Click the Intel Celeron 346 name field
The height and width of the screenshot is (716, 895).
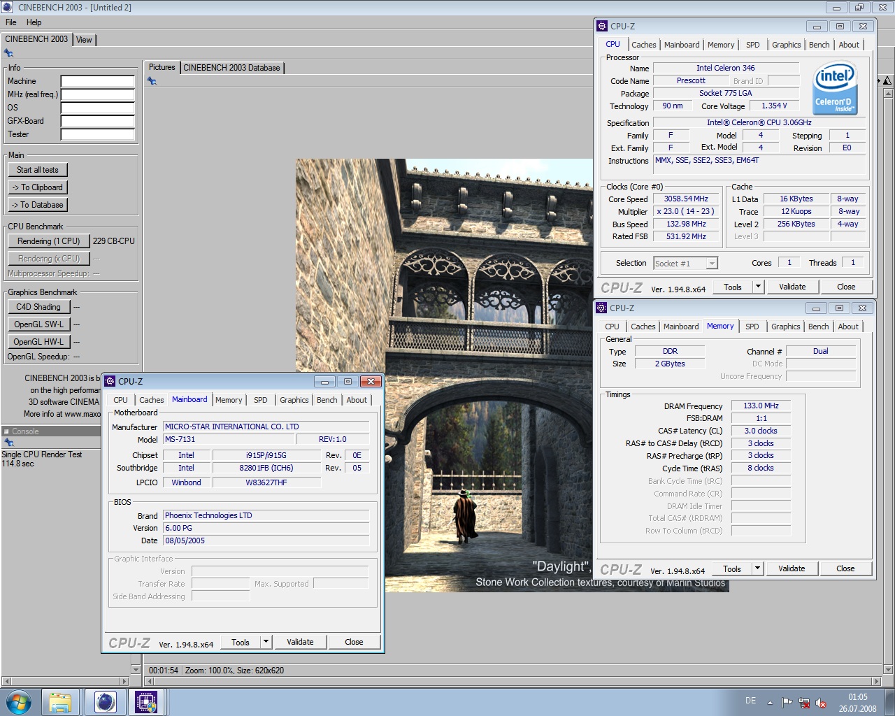(726, 69)
